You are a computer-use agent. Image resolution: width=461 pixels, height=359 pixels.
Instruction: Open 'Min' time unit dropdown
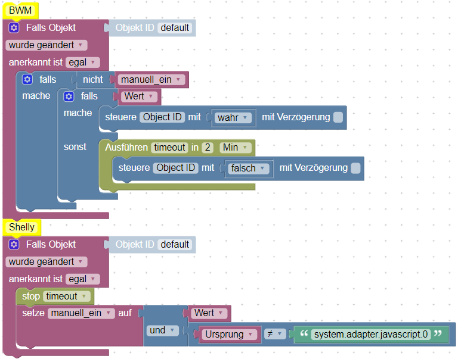236,148
